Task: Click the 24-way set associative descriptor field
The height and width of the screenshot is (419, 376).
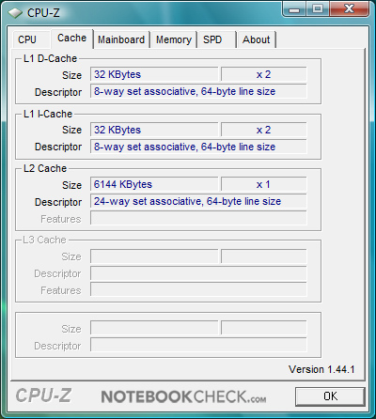Action: click(x=198, y=201)
